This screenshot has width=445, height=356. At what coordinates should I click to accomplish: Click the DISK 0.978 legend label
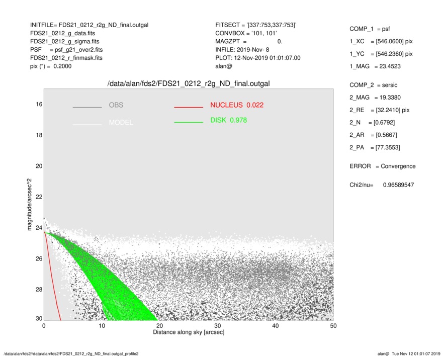(228, 120)
